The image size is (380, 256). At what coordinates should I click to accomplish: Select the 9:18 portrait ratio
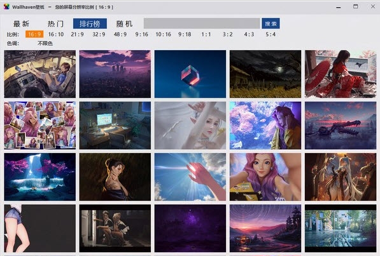pyautogui.click(x=185, y=34)
